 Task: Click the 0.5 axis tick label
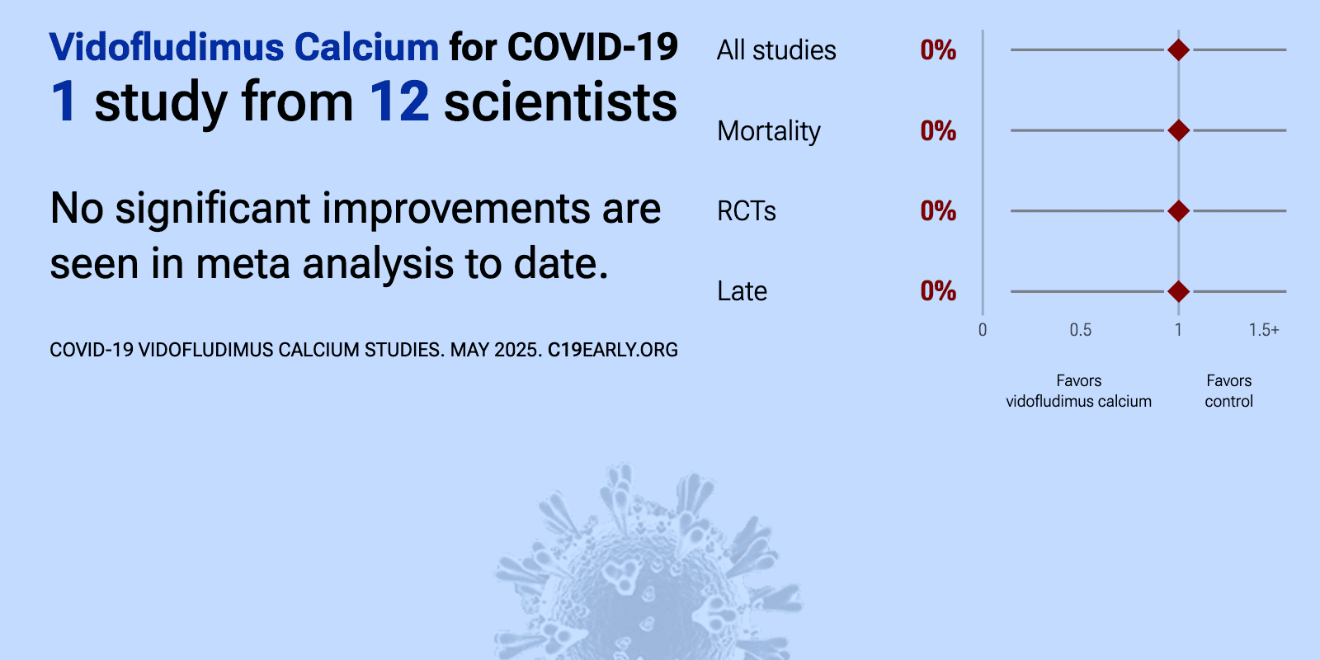click(x=1080, y=330)
